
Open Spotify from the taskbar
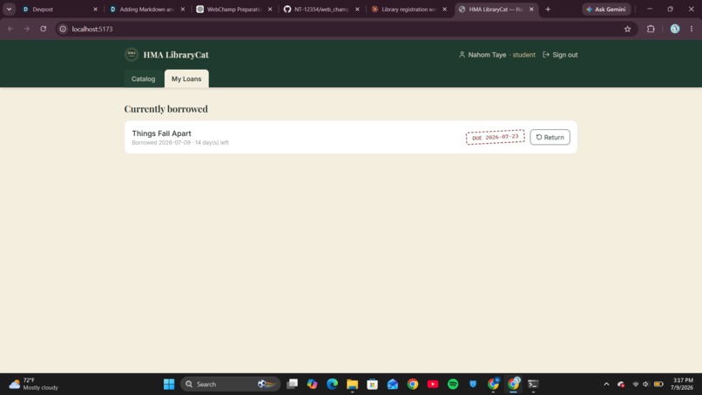point(453,385)
